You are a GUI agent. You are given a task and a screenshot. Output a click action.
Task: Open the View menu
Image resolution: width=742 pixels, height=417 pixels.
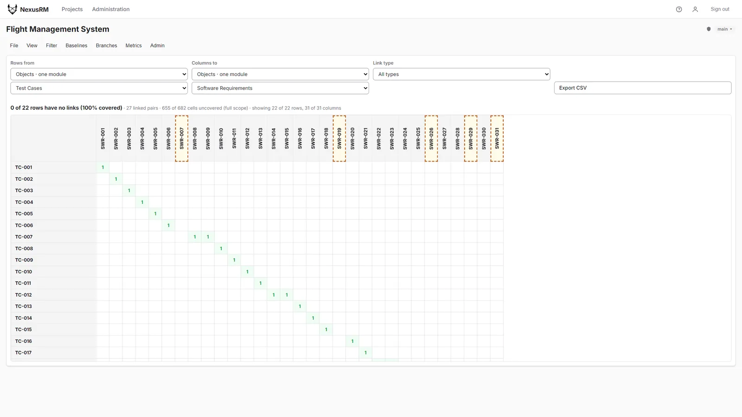point(32,45)
